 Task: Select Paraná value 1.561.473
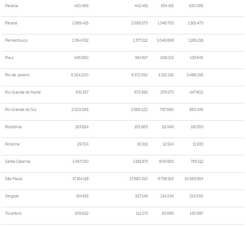[195, 23]
